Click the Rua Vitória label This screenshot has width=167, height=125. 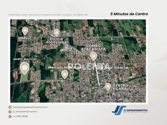pyautogui.click(x=116, y=68)
